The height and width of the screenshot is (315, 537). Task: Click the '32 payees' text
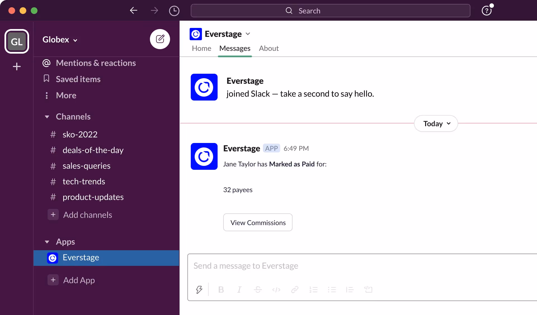click(238, 190)
